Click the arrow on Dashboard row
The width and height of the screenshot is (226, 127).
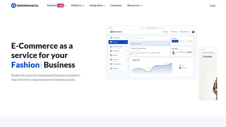[x=126, y=38]
